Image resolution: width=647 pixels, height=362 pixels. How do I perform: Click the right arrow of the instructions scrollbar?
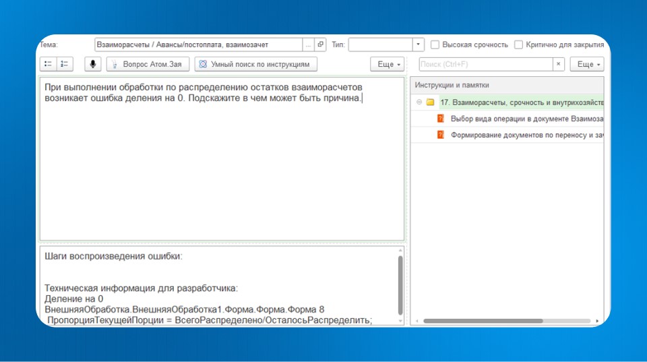pos(597,321)
